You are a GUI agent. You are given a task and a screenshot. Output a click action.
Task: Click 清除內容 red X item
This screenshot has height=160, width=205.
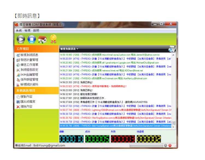[26, 106]
